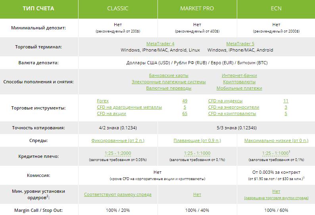Click Фиксированные (от 2 п.) spread link
Viewport: 315px width, 215px height.
click(118, 140)
